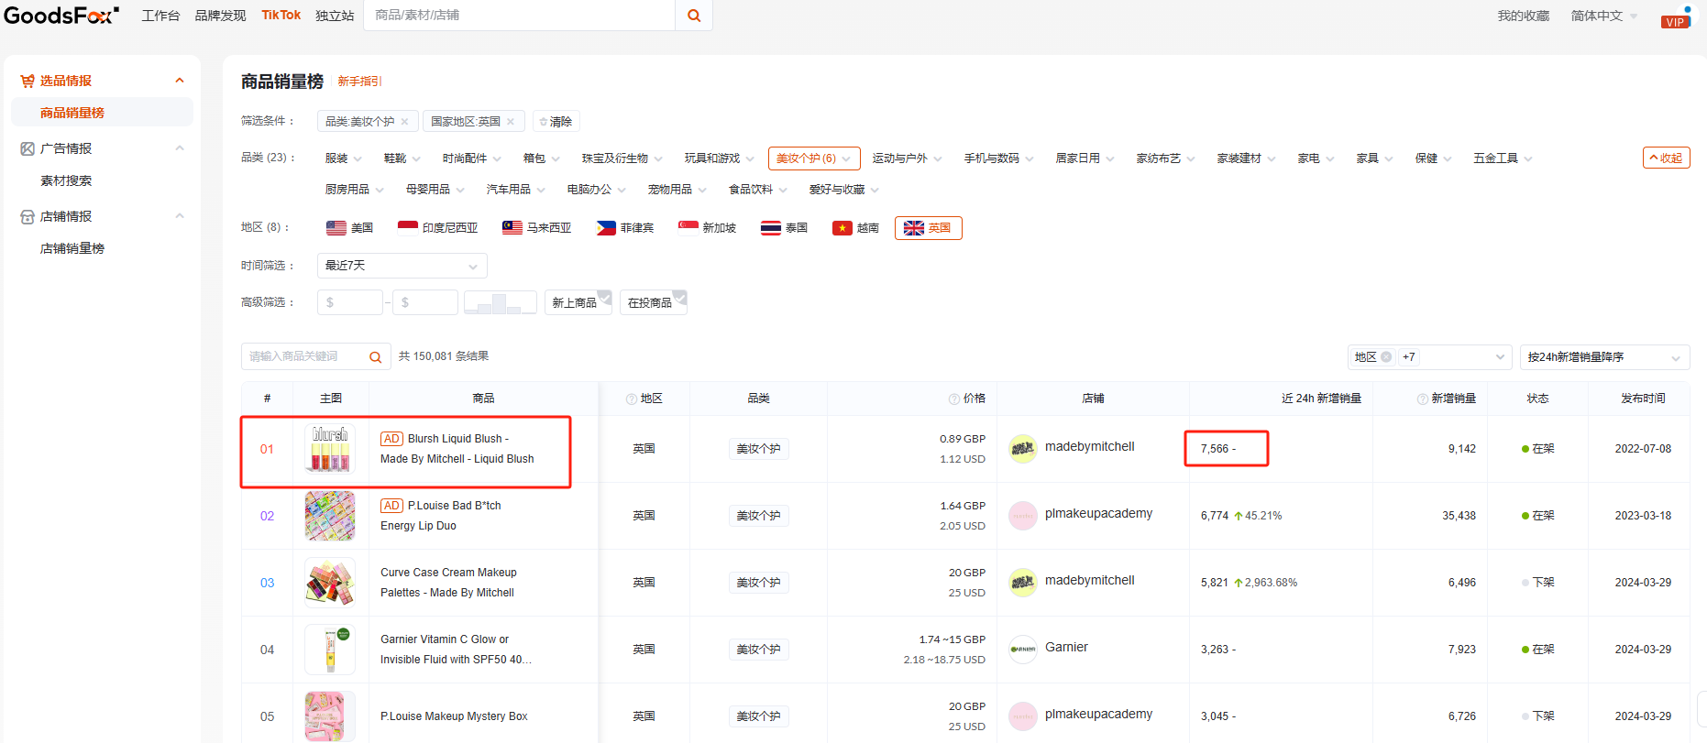Select 素材搜索 in sidebar
The image size is (1707, 743).
point(66,180)
